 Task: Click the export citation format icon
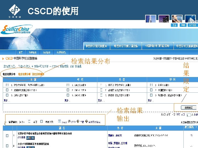(x=87, y=121)
